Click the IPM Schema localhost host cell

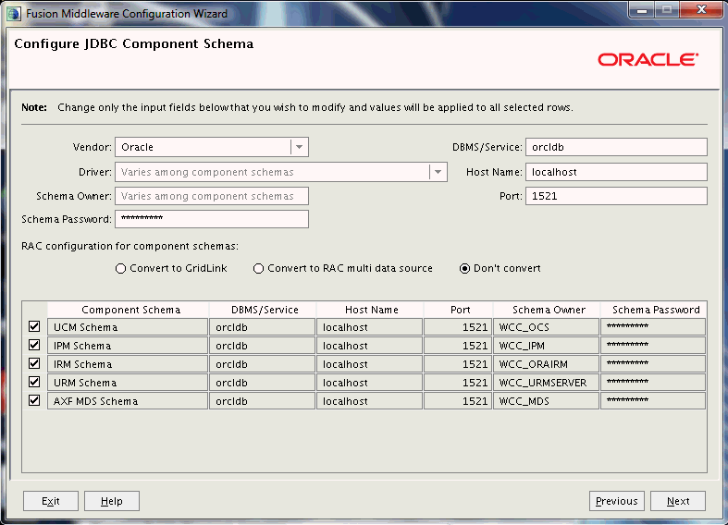[370, 346]
